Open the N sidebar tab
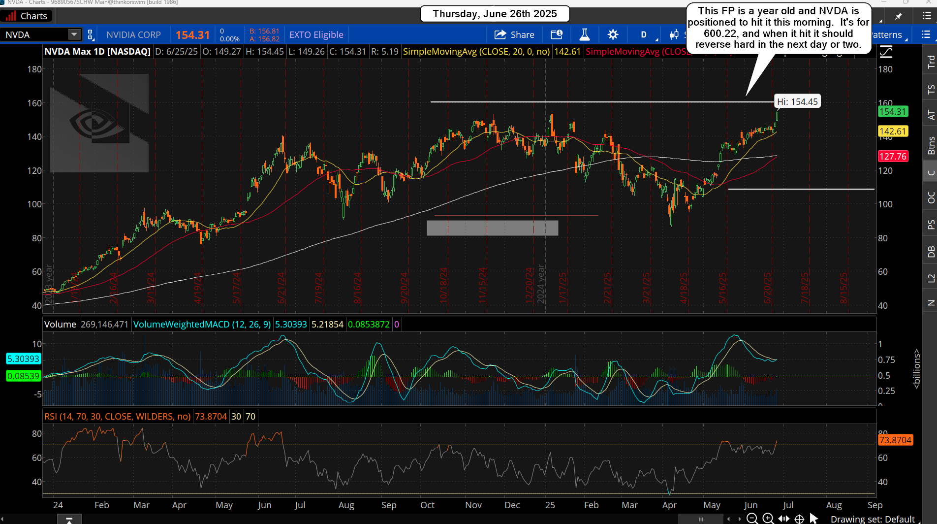937x524 pixels. click(x=931, y=302)
